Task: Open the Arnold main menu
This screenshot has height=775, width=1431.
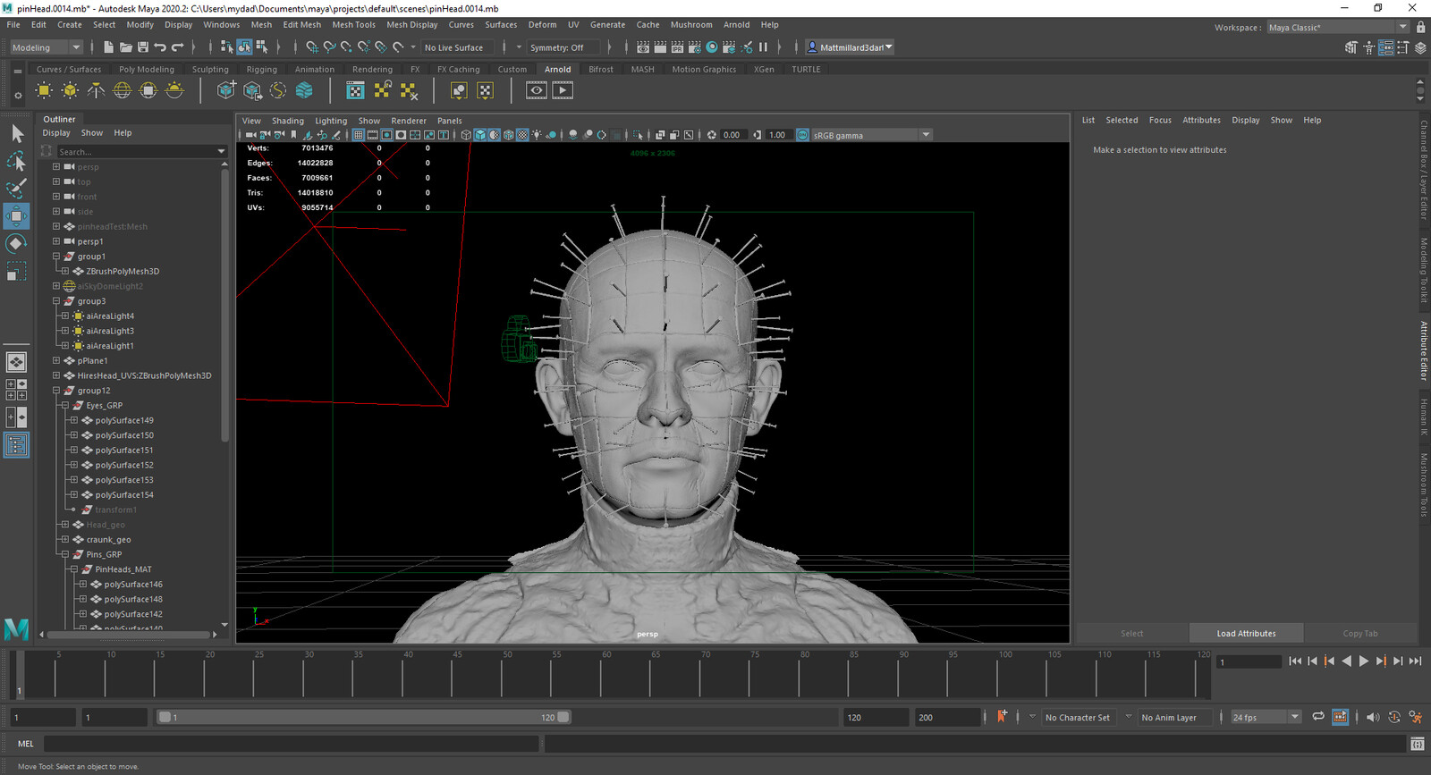Action: click(x=736, y=25)
